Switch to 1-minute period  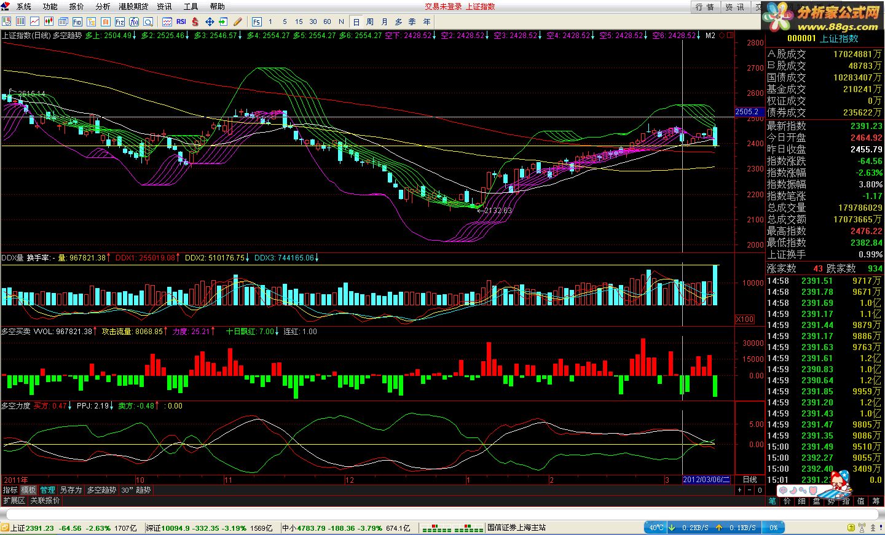click(x=270, y=21)
